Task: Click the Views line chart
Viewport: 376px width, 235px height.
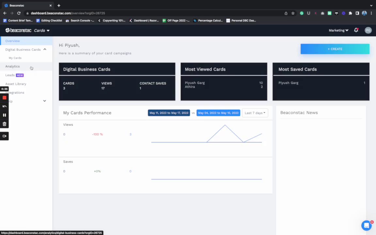Action: click(x=207, y=133)
